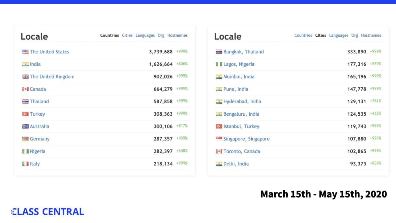Open Toronto, Canada city link
396x223 pixels.
point(242,152)
